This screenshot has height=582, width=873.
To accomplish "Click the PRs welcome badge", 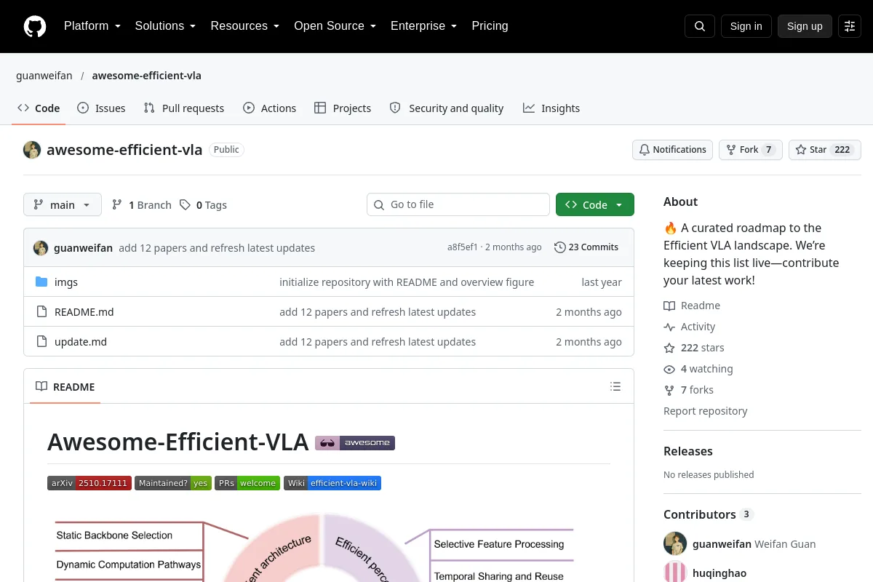I will click(247, 483).
